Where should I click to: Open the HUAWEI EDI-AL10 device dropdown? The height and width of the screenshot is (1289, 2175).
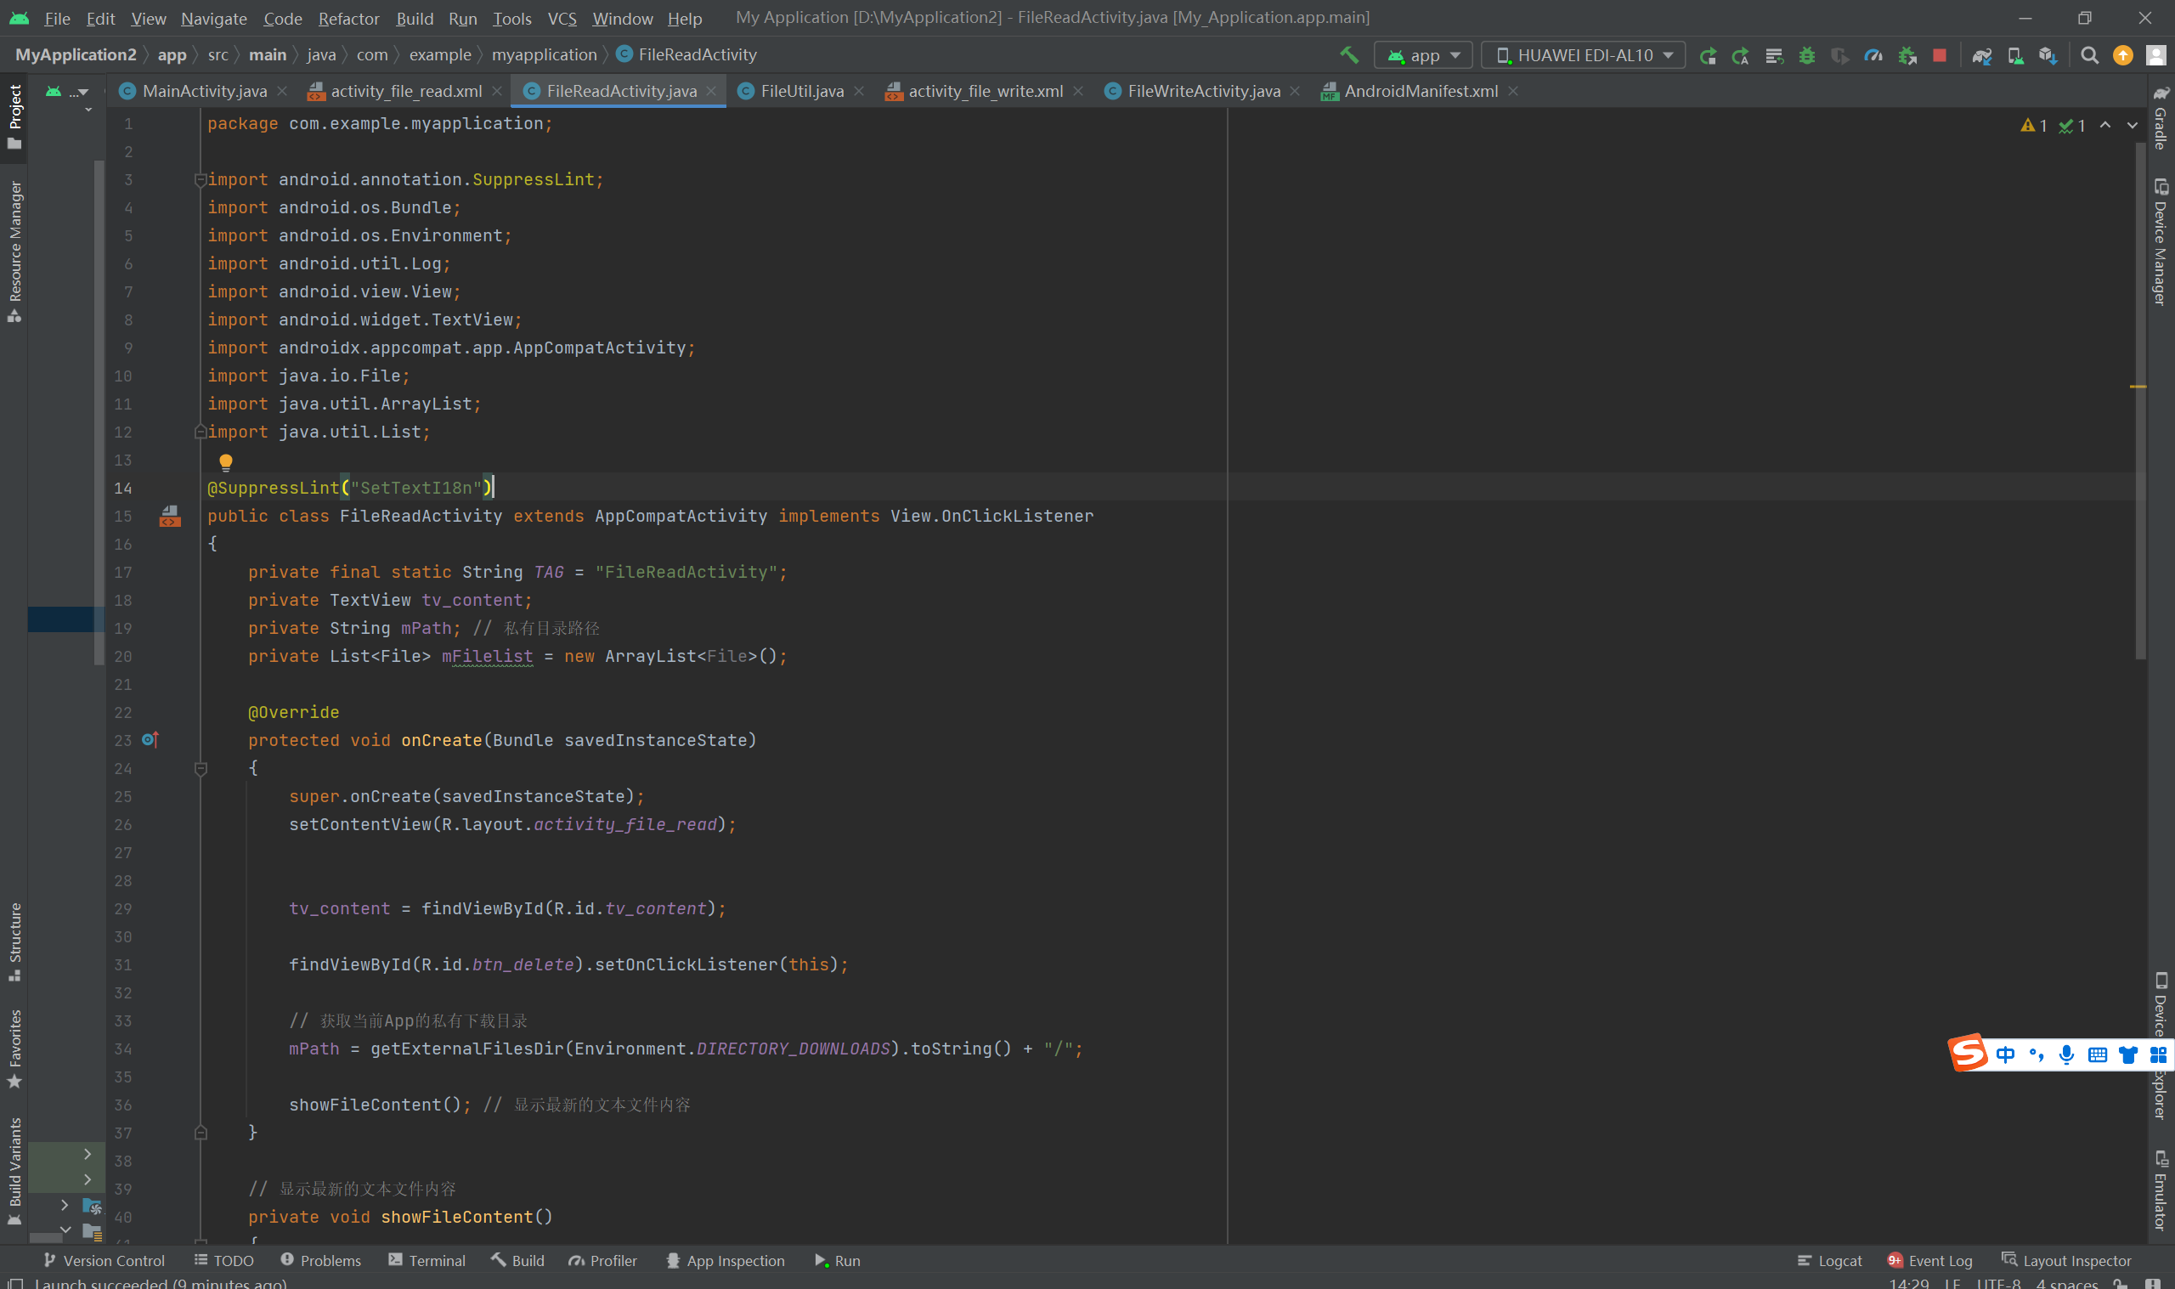pyautogui.click(x=1584, y=55)
